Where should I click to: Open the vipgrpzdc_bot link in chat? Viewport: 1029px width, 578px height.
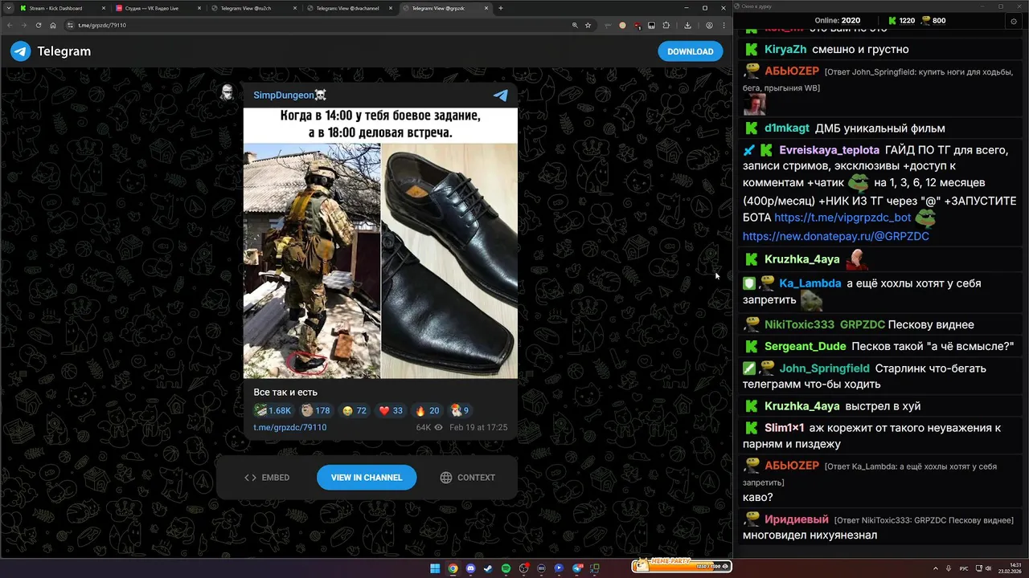pyautogui.click(x=842, y=218)
